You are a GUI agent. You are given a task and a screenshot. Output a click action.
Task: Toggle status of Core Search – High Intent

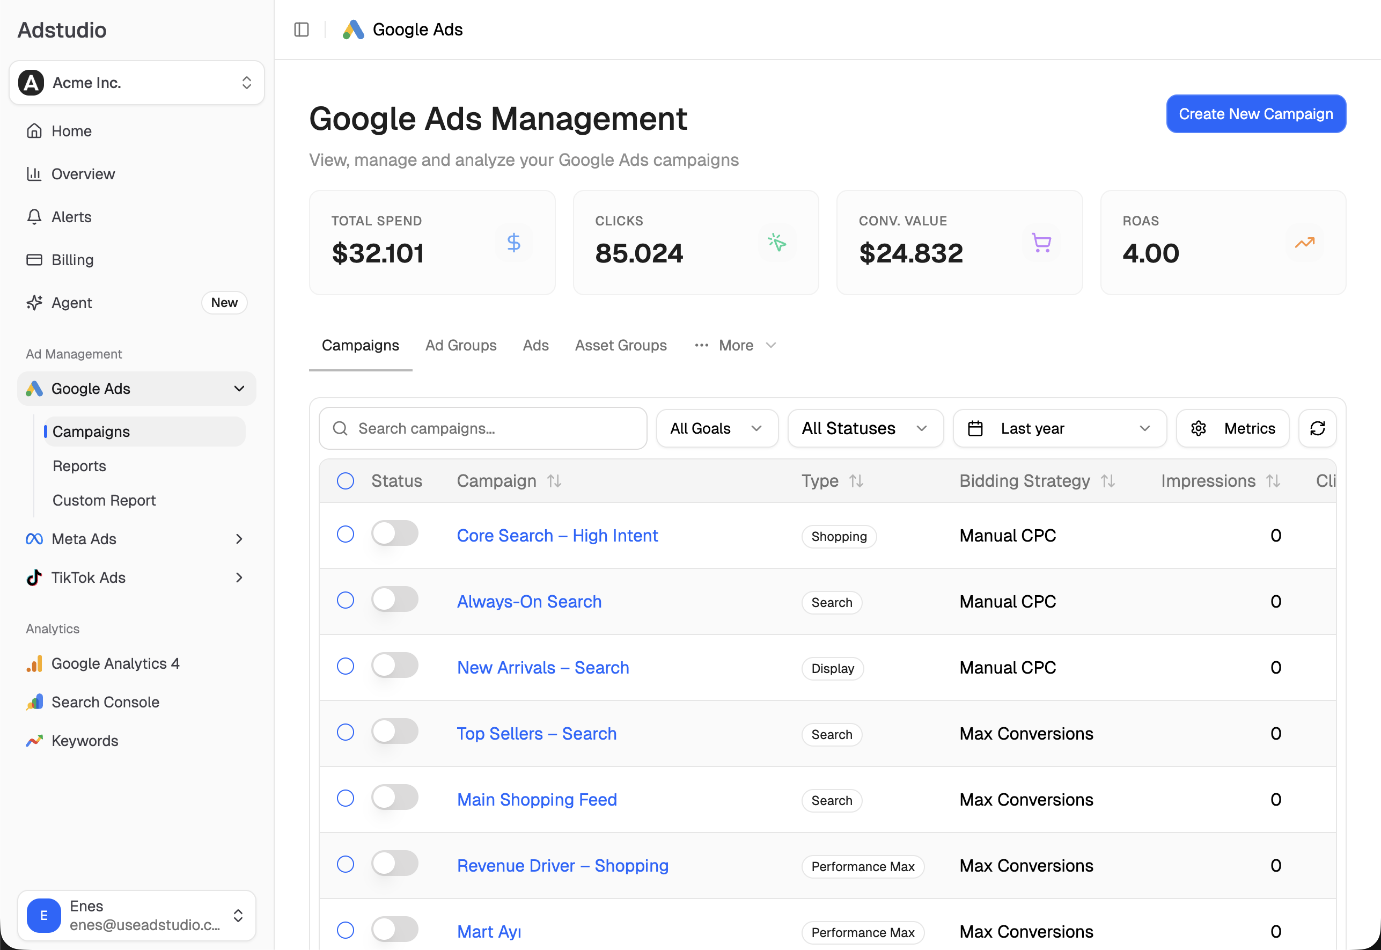coord(394,534)
